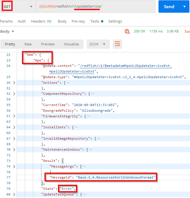Screen dimensions: 190x198
Task: Click the wrap lines icon
Action: (x=117, y=44)
